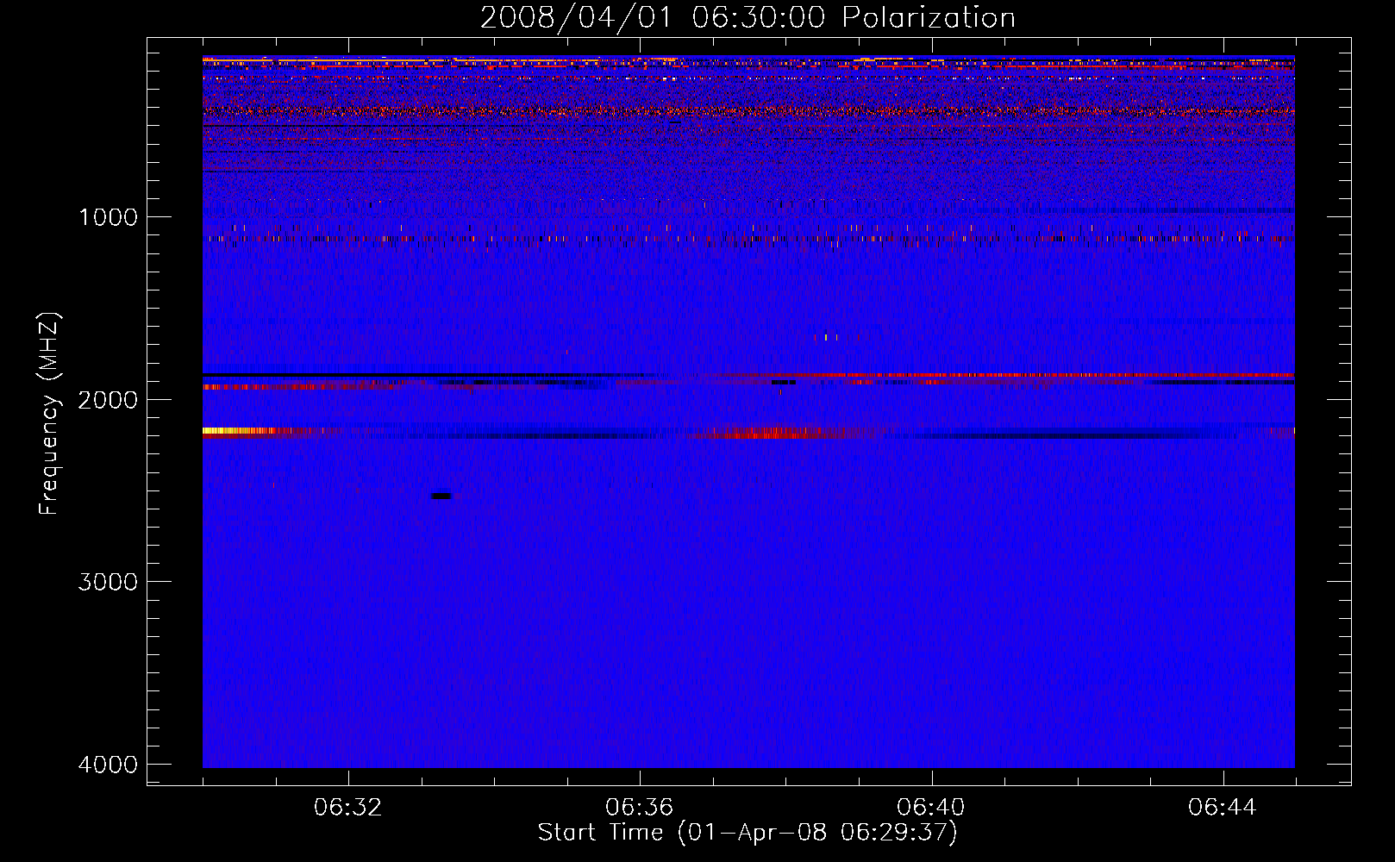The height and width of the screenshot is (862, 1395).
Task: Click the 06:36 time tick label
Action: (x=640, y=808)
